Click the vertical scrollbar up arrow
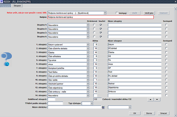The height and width of the screenshot is (117, 177). [x=175, y=9]
